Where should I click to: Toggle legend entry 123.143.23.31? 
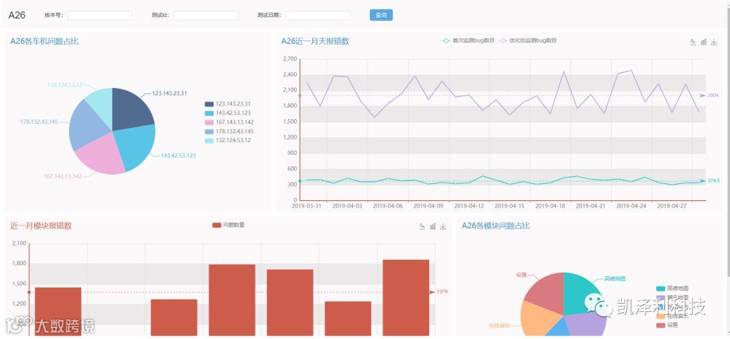coord(227,104)
